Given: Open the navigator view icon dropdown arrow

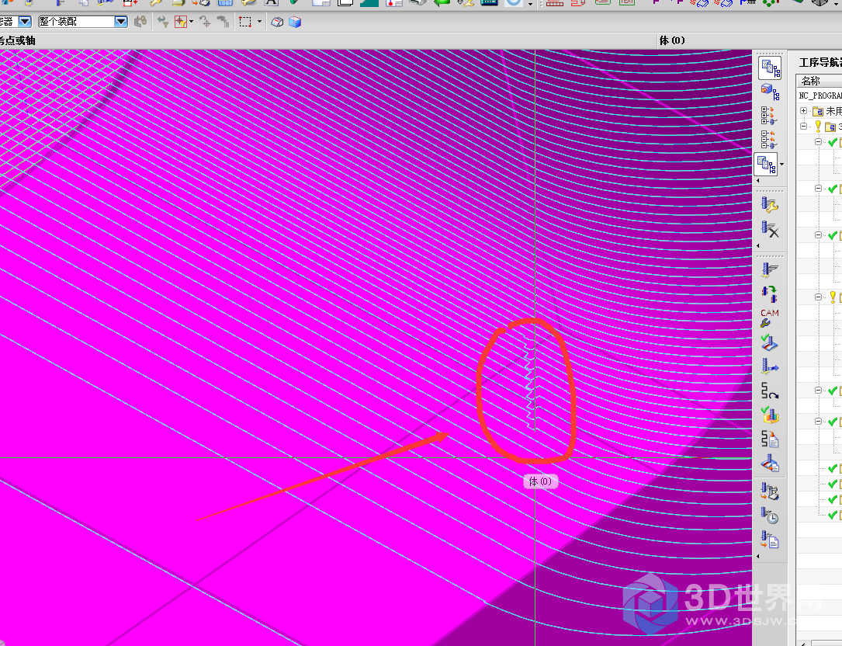Looking at the screenshot, I should tap(781, 165).
